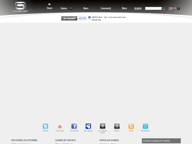Open the Gameloft News icon in footer
Image resolution: width=192 pixels, height=144 pixels.
[117, 126]
